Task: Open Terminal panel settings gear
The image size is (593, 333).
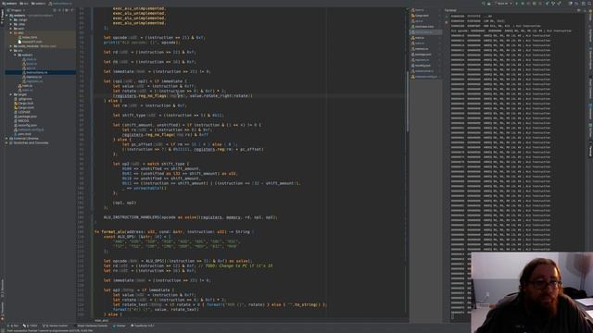Action: coord(579,10)
